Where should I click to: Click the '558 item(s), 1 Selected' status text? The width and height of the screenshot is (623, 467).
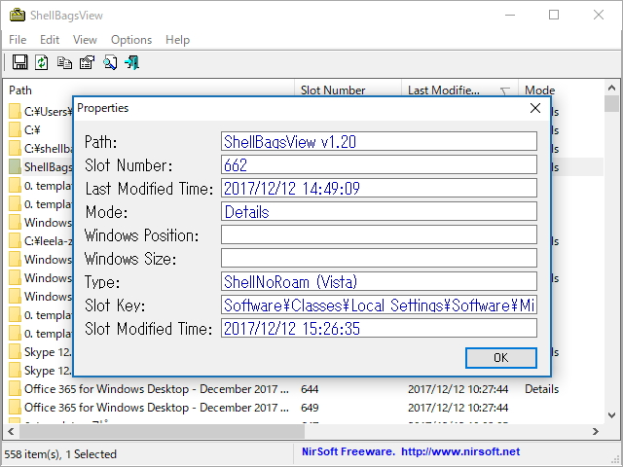point(60,454)
